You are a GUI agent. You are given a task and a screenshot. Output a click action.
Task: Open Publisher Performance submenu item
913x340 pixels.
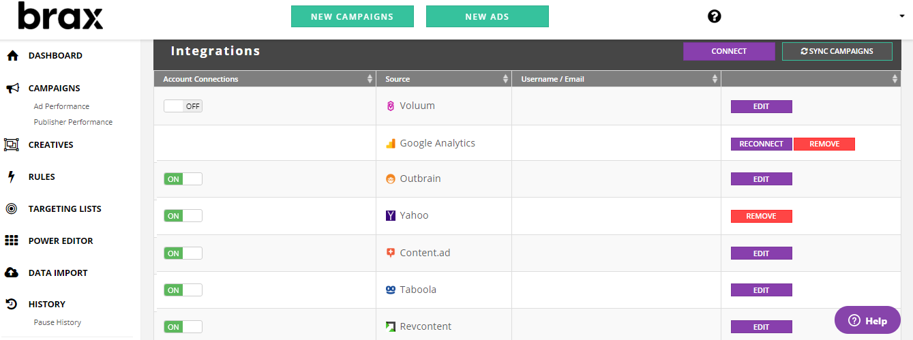coord(73,122)
